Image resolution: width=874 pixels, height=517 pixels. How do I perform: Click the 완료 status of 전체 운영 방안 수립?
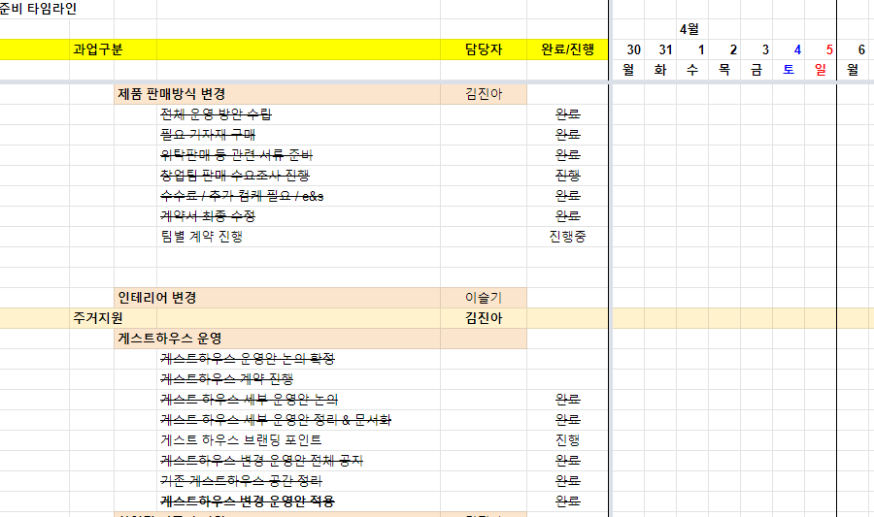(567, 114)
